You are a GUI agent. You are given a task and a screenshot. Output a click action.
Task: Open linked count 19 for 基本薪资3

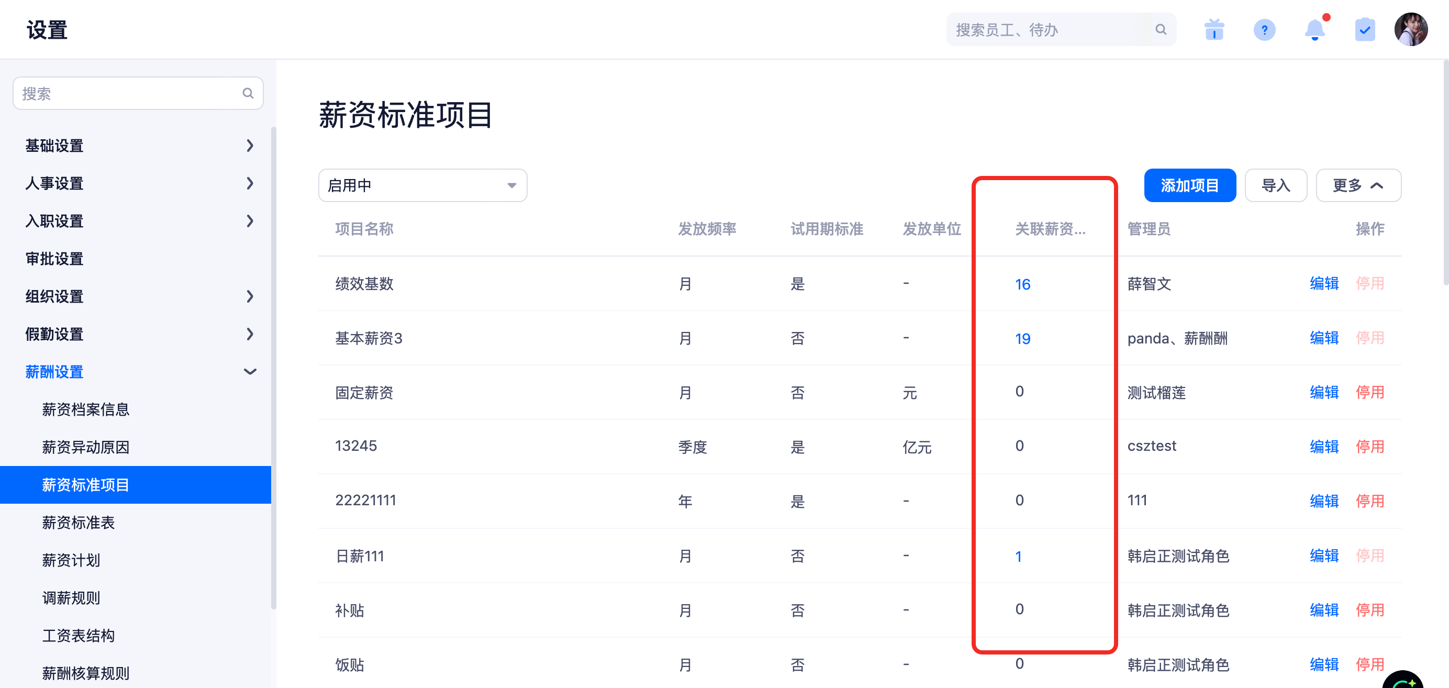(x=1023, y=339)
